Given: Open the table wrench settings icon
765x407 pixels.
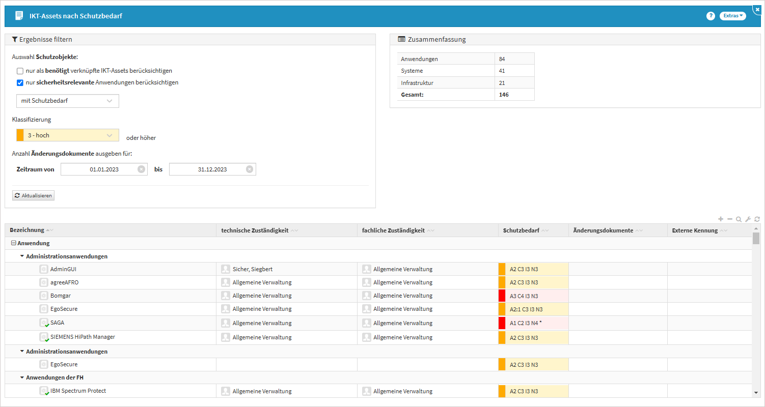Looking at the screenshot, I should (748, 219).
